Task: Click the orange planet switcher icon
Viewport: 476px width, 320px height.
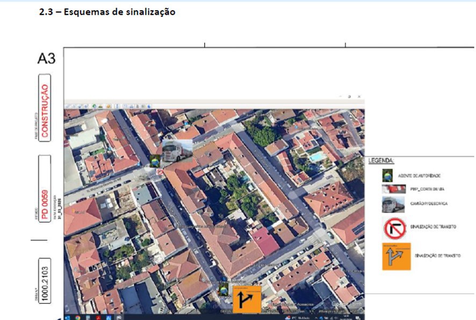Action: 109,106
